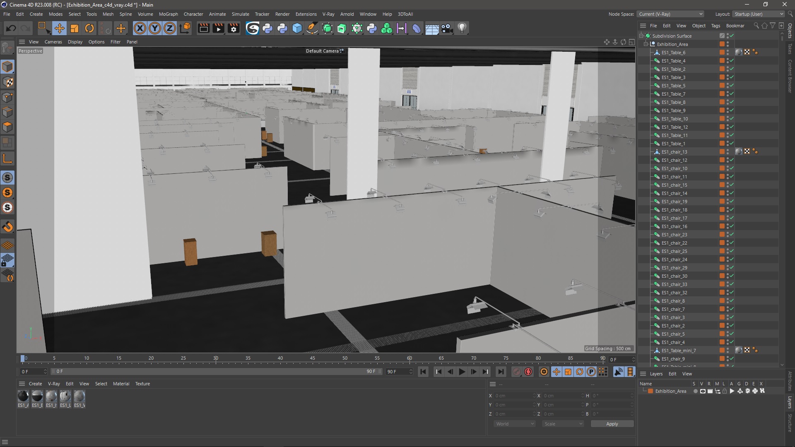Image resolution: width=795 pixels, height=447 pixels.
Task: Open Object Manager Tags menu
Action: click(x=715, y=26)
